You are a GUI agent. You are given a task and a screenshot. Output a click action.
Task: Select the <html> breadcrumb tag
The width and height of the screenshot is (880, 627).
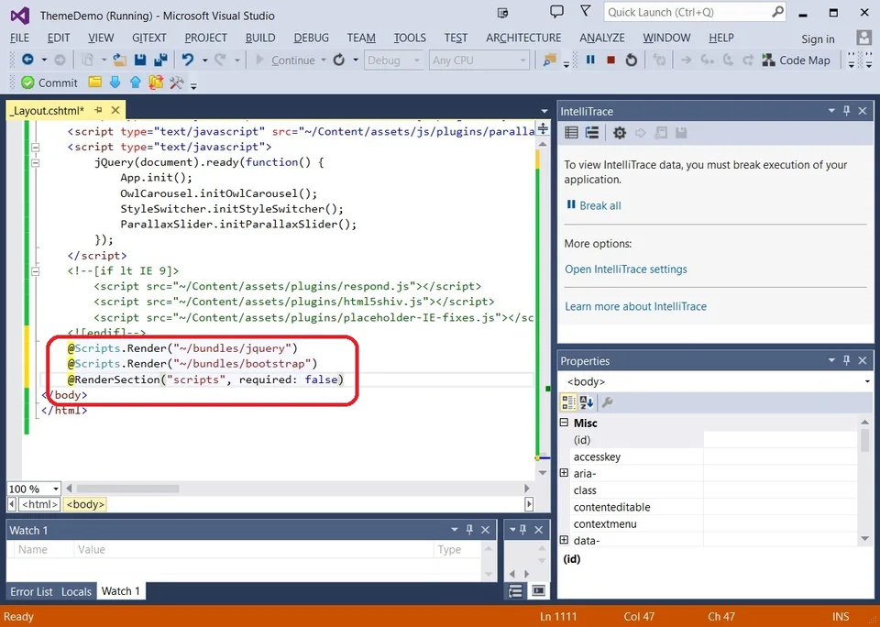(x=39, y=504)
